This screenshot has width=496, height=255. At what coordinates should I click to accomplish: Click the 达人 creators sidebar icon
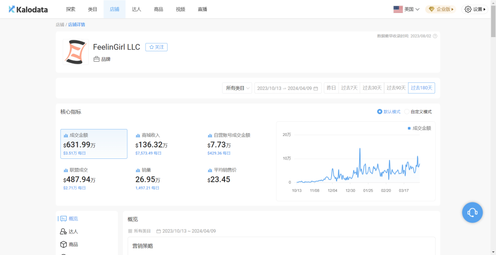[x=63, y=232]
